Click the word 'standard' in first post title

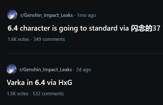point(103,28)
